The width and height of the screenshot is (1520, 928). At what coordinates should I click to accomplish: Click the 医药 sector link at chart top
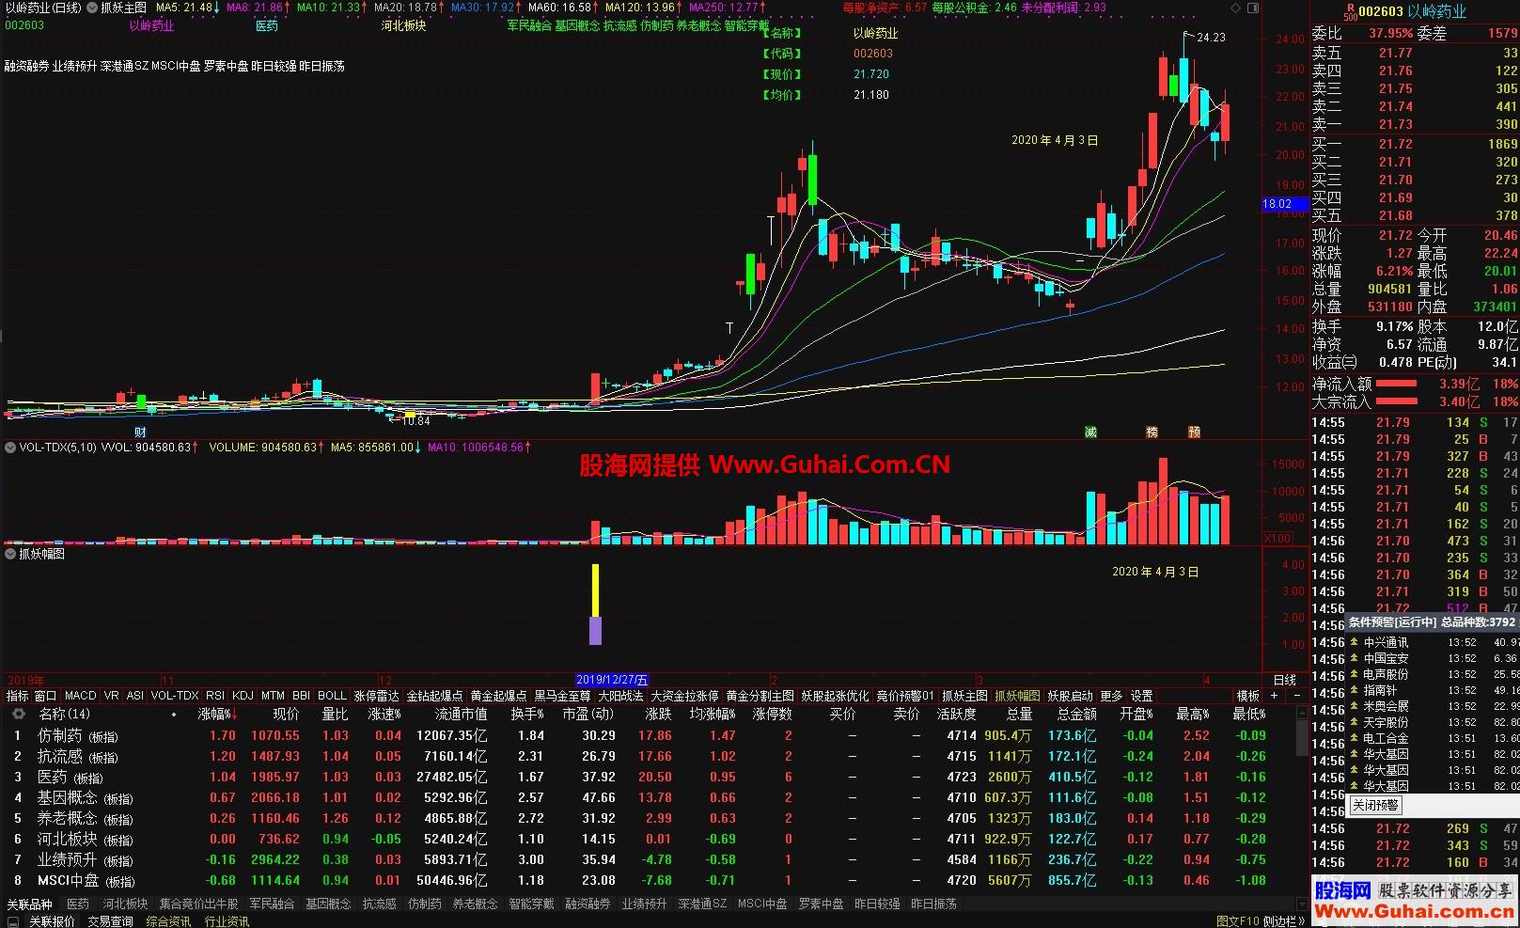click(x=267, y=26)
